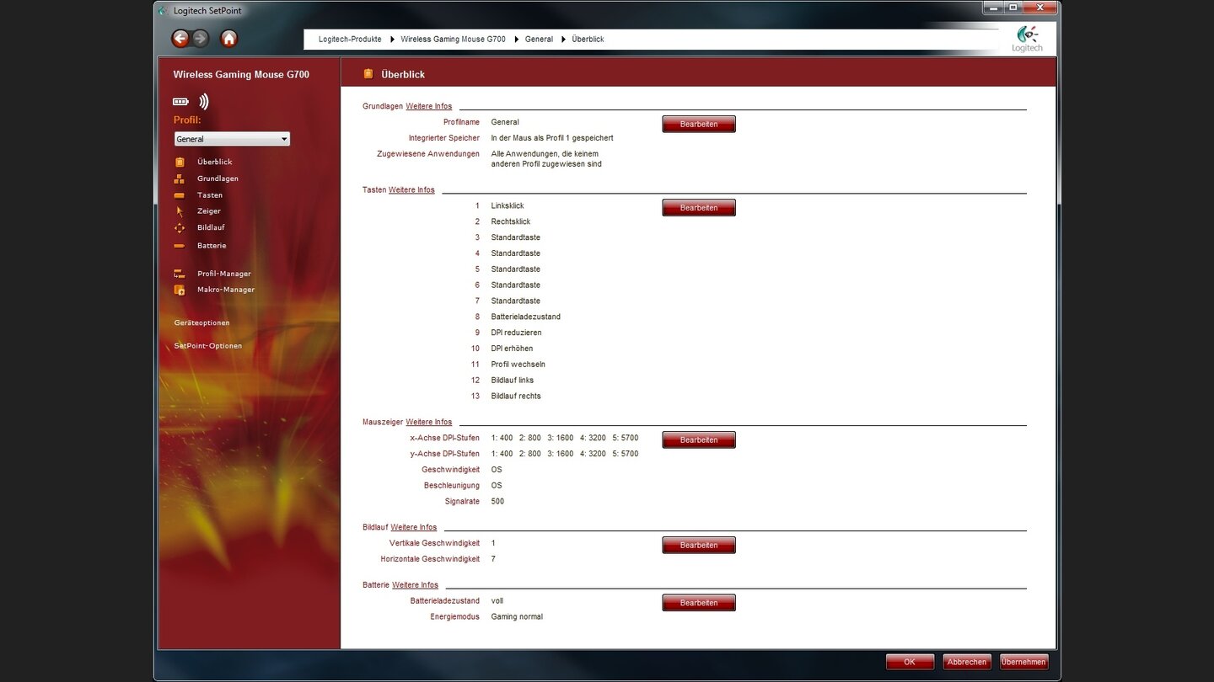Image resolution: width=1214 pixels, height=682 pixels.
Task: Click the "Zugewiesene Anwendungen" label
Action: pos(428,154)
